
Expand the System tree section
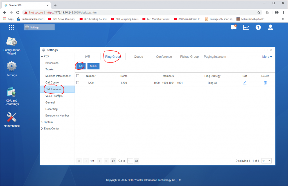coord(42,122)
